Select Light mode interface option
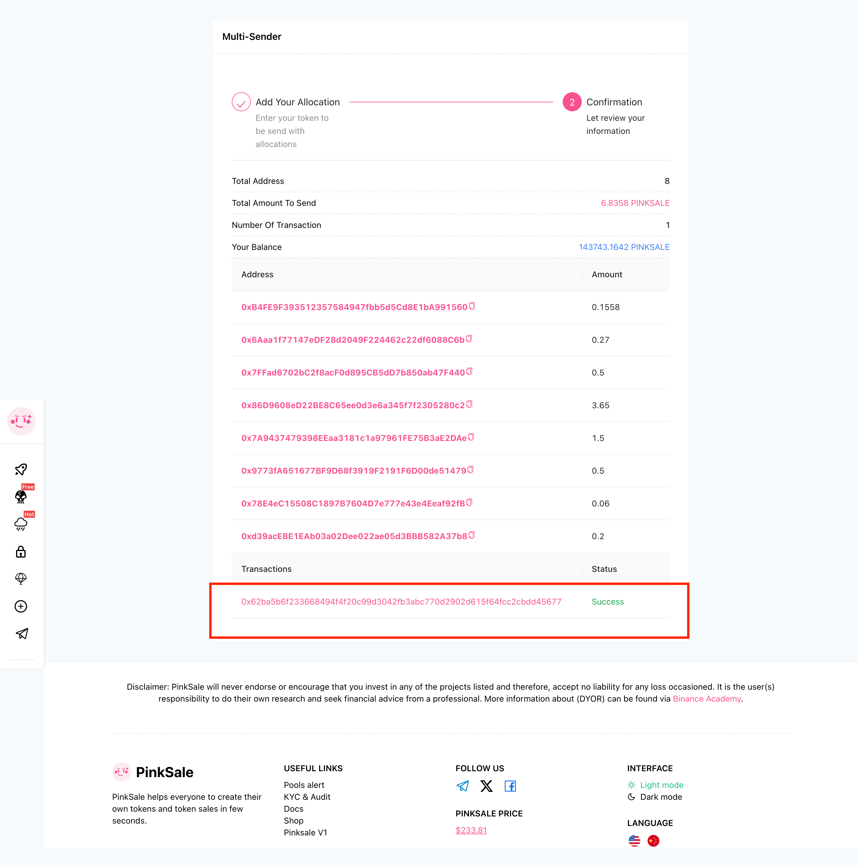This screenshot has width=857, height=867. click(x=656, y=785)
